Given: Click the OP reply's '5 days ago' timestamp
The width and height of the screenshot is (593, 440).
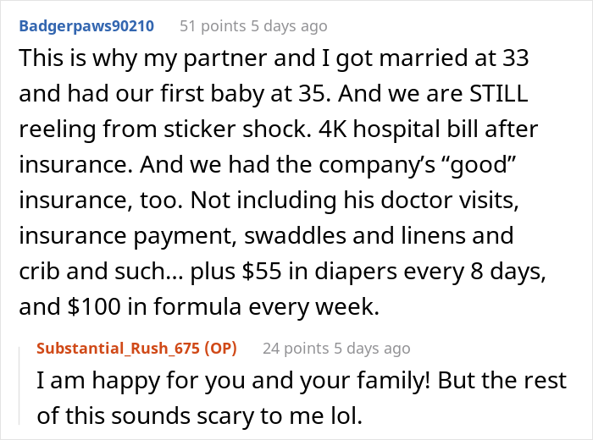Looking at the screenshot, I should 372,349.
